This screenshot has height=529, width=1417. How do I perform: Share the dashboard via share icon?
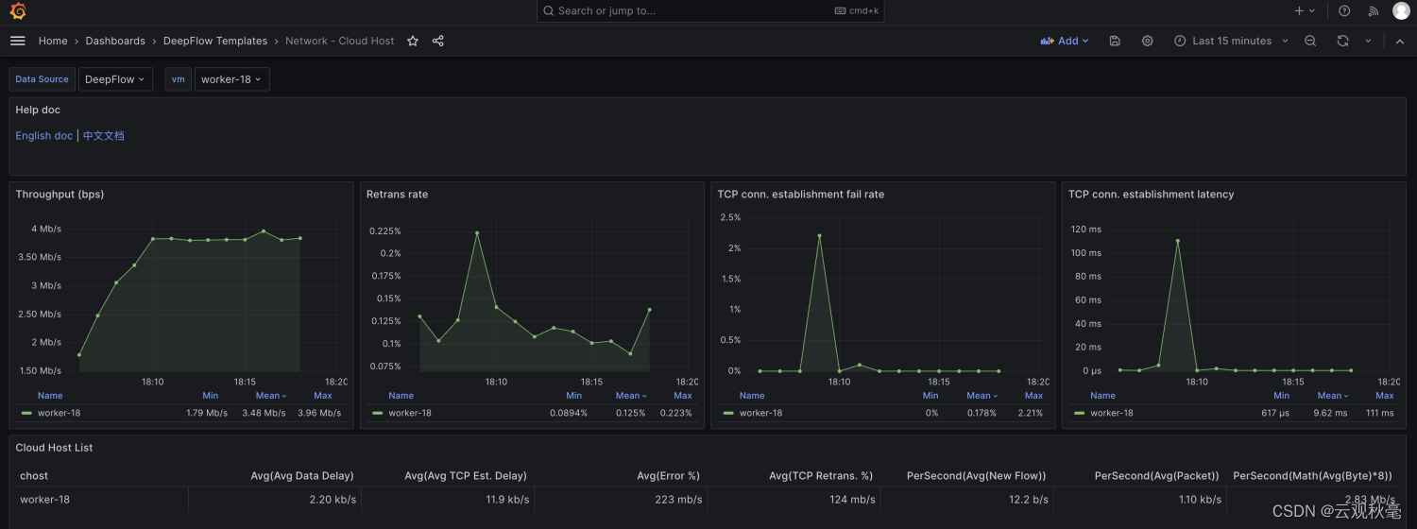(438, 41)
